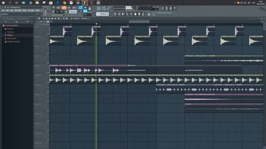Select the playlist Zoom tool

(64, 18)
